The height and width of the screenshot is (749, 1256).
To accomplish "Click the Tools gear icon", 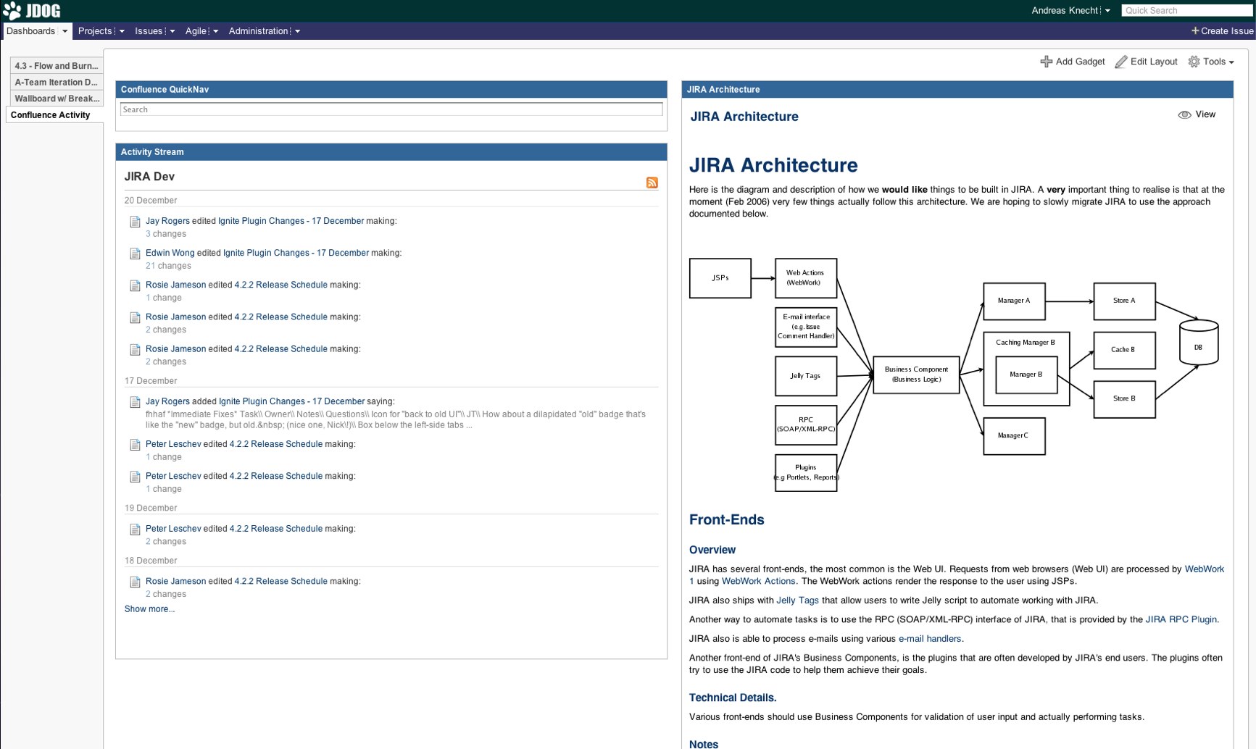I will click(x=1194, y=62).
